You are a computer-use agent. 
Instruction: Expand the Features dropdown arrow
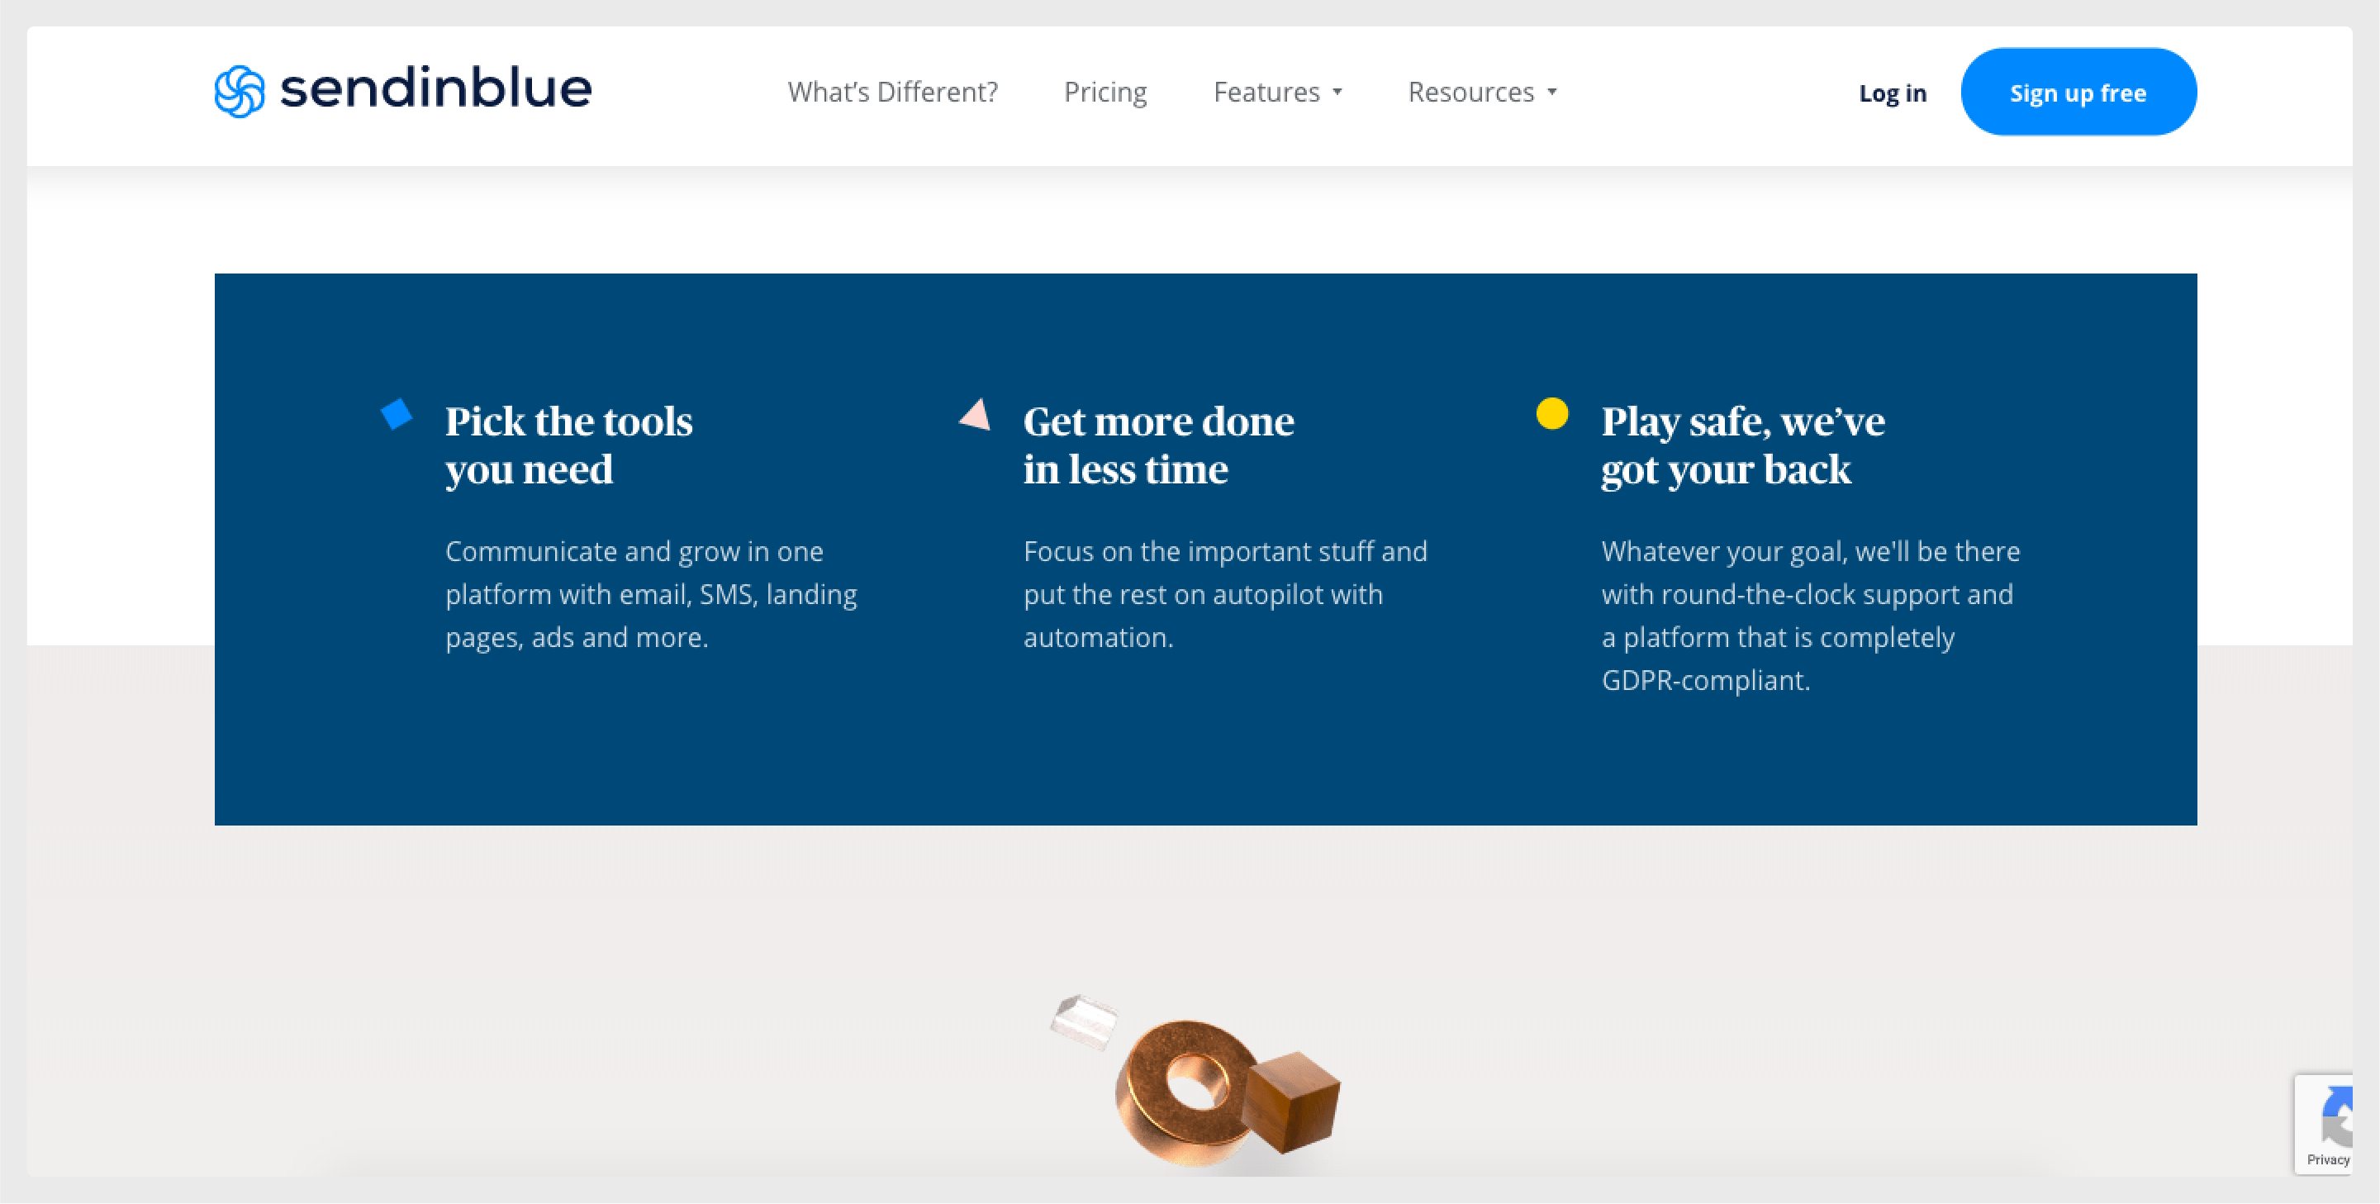tap(1337, 93)
